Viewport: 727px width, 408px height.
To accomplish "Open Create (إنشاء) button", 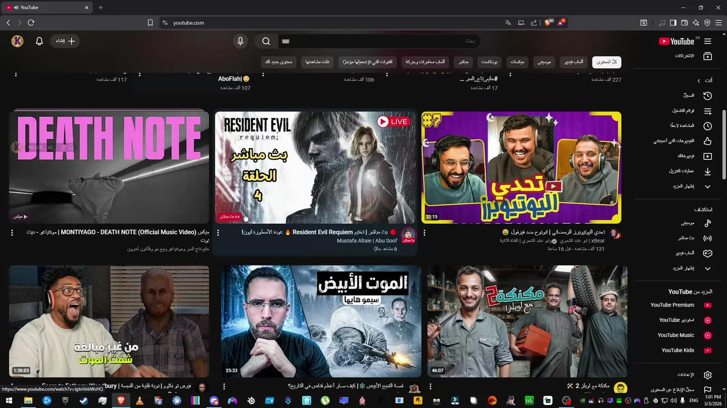I will coord(65,41).
